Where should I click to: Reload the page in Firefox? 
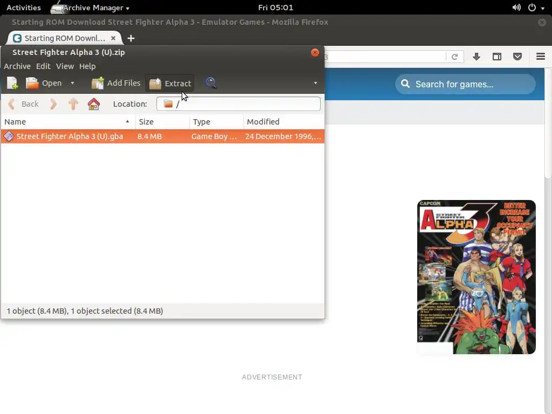[454, 57]
